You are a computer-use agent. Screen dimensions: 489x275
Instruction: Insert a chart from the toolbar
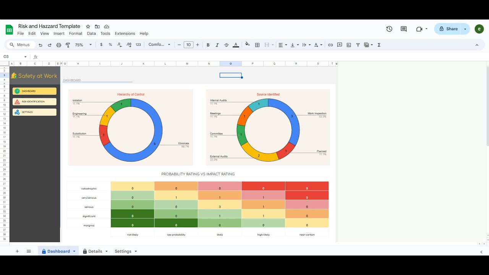pyautogui.click(x=349, y=45)
